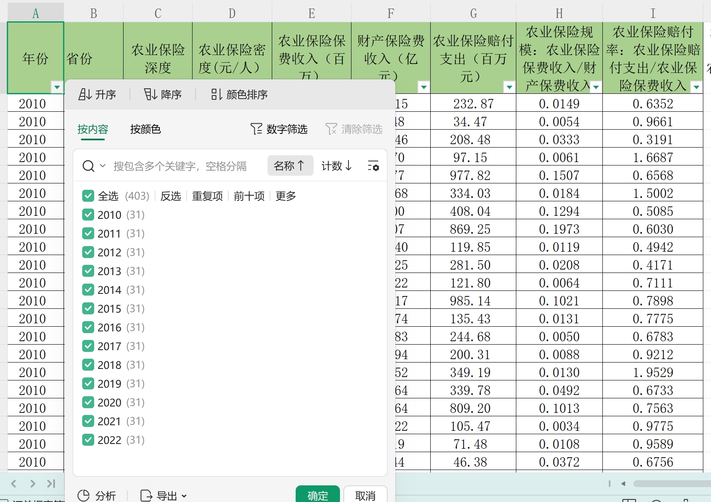Cancel the filter with 取消

(x=366, y=495)
